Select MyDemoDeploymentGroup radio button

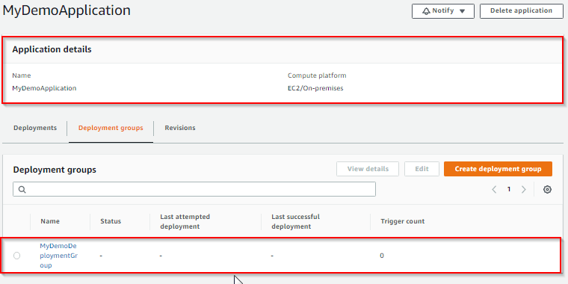(x=17, y=256)
